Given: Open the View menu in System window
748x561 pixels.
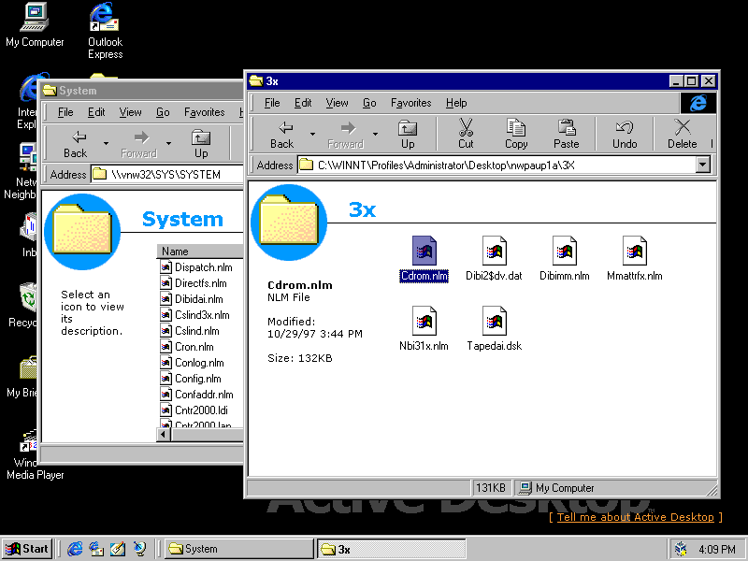Looking at the screenshot, I should (x=130, y=112).
